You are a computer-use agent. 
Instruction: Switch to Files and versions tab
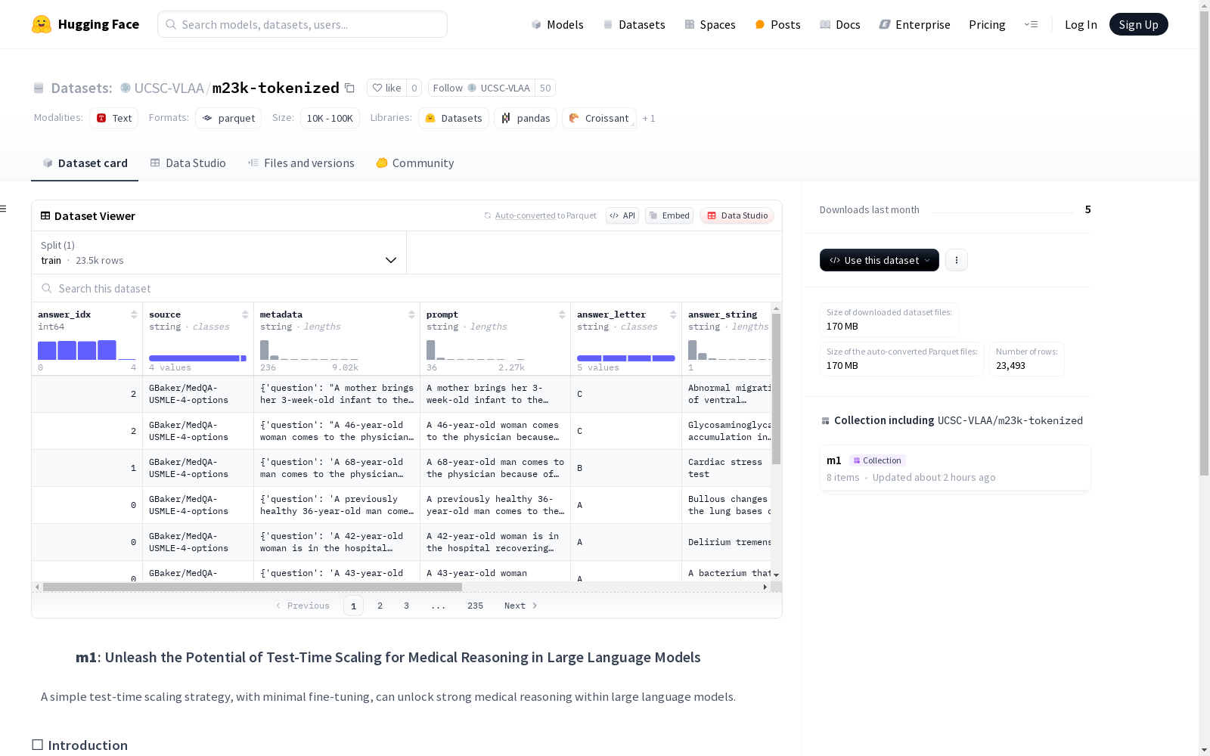301,163
